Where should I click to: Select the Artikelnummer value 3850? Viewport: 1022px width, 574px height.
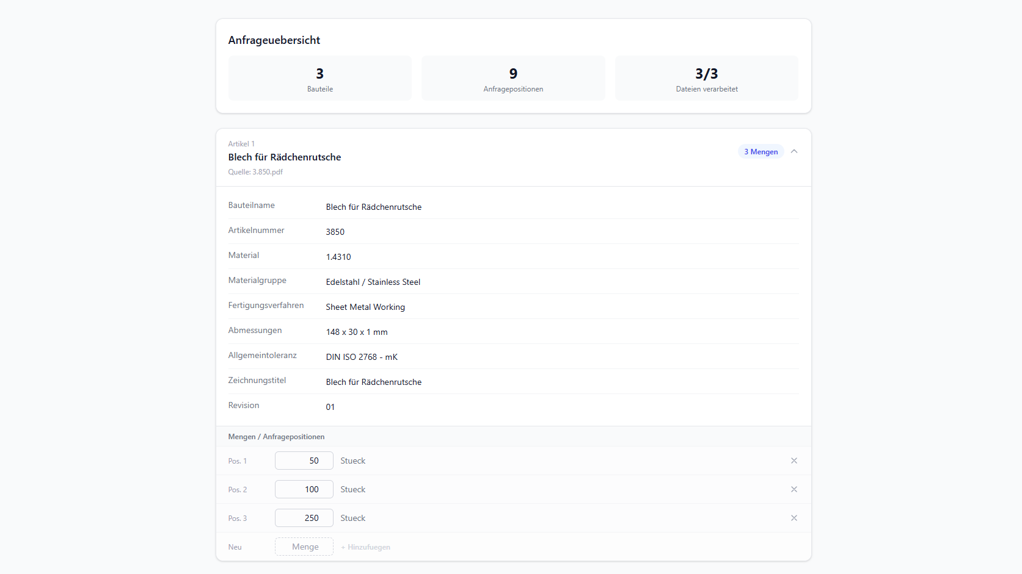pos(335,232)
